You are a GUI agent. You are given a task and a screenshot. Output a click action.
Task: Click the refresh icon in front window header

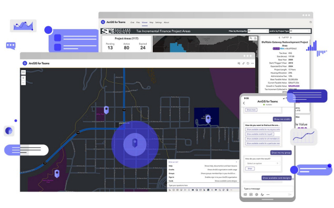[248, 63]
